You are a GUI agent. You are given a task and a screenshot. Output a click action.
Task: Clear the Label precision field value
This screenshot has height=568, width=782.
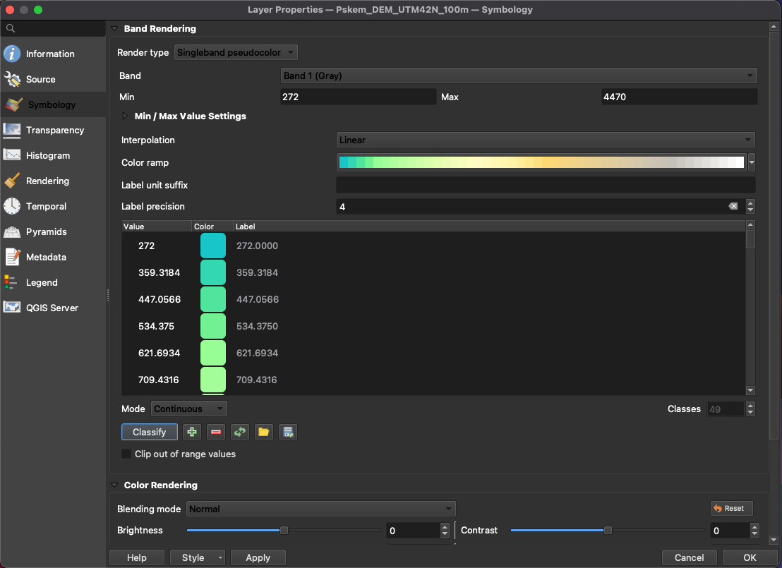[x=733, y=207]
